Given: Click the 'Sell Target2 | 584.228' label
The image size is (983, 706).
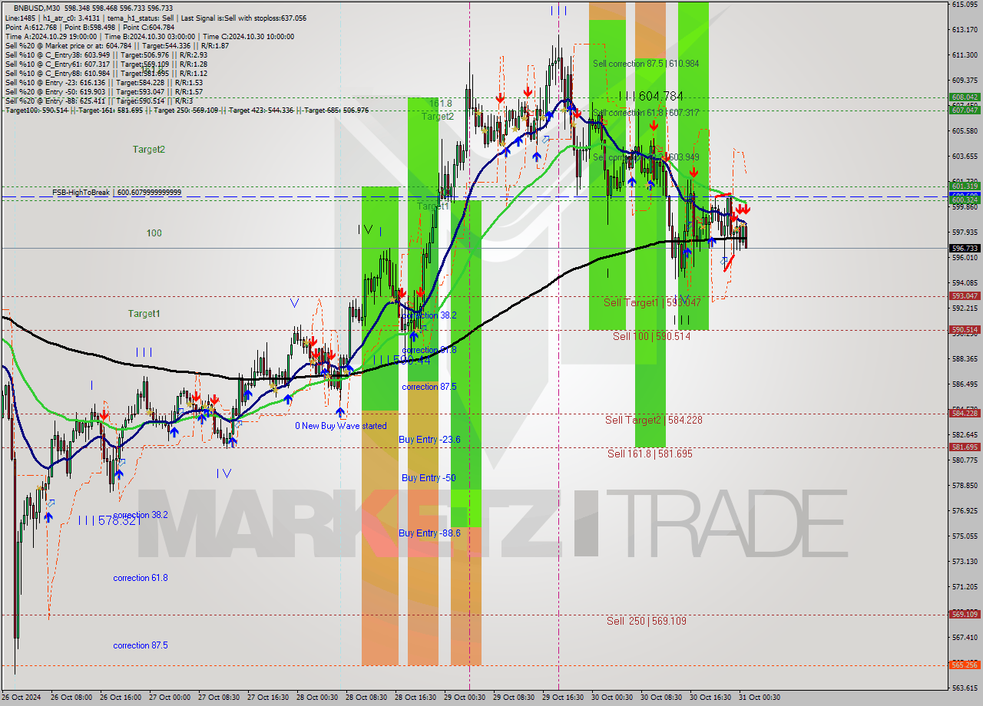Looking at the screenshot, I should click(x=654, y=420).
